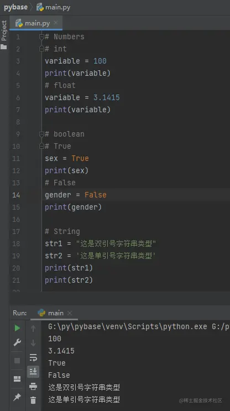The height and width of the screenshot is (411, 230).
Task: Open run configuration wrench icon
Action: click(x=17, y=342)
